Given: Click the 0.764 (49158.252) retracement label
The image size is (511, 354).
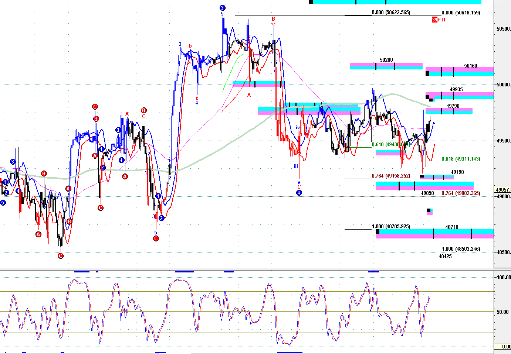Looking at the screenshot, I should [391, 176].
